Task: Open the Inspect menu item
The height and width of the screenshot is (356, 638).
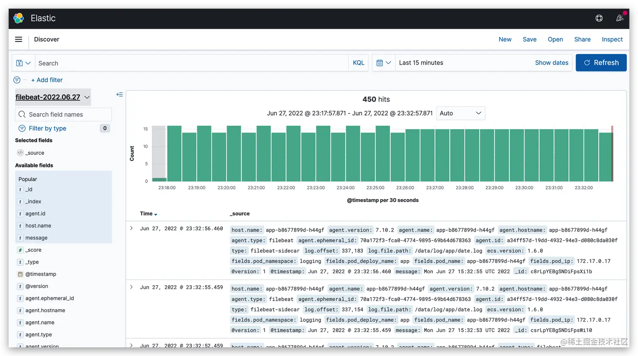Action: click(x=612, y=39)
